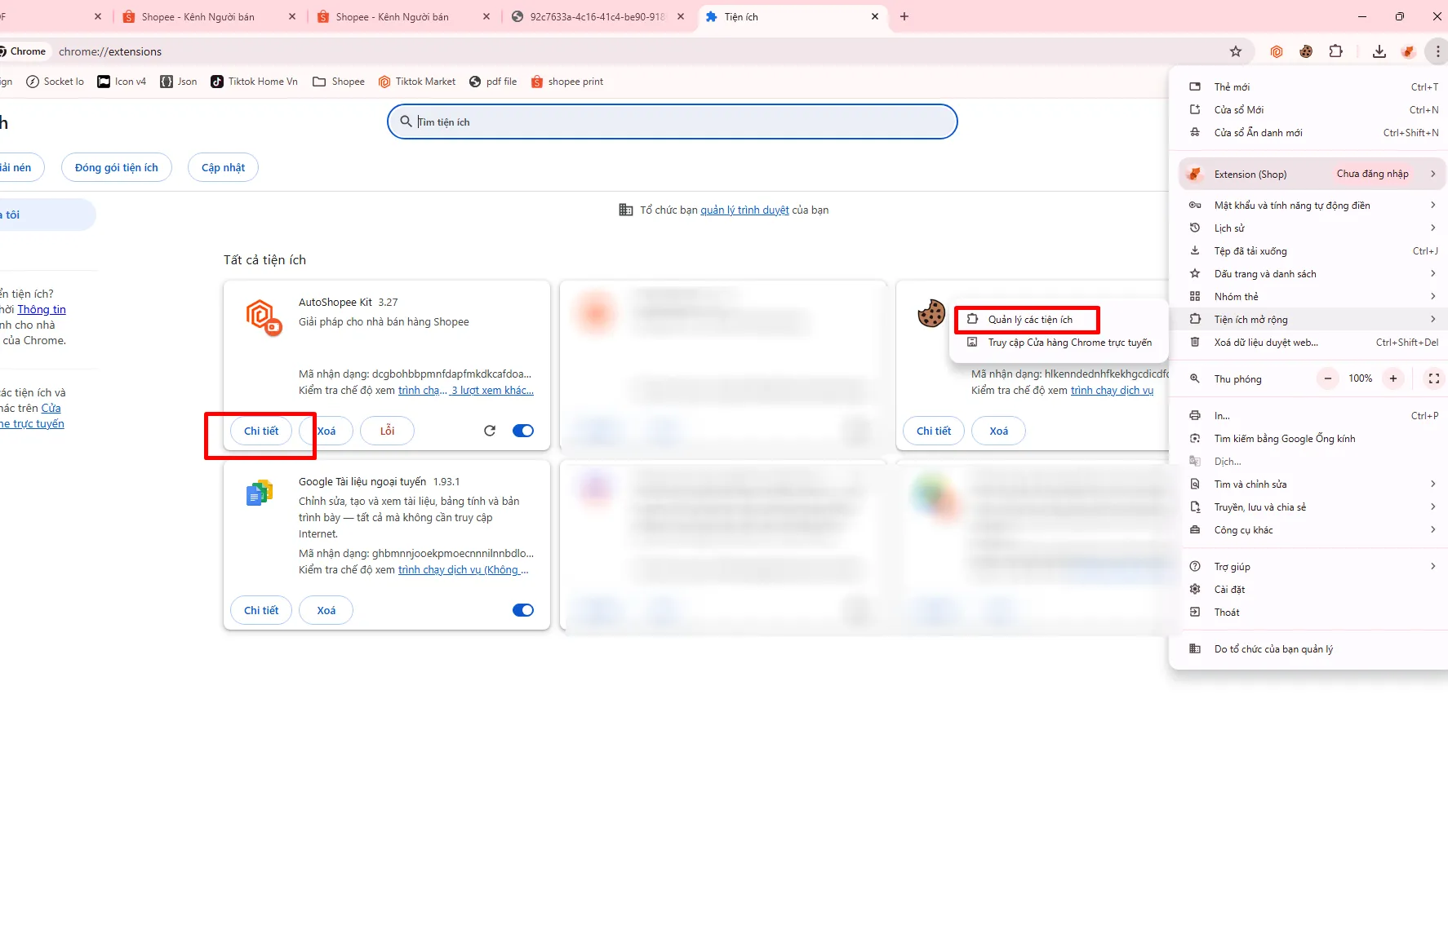Click the cookie extension icon in toolbar

click(x=1306, y=51)
